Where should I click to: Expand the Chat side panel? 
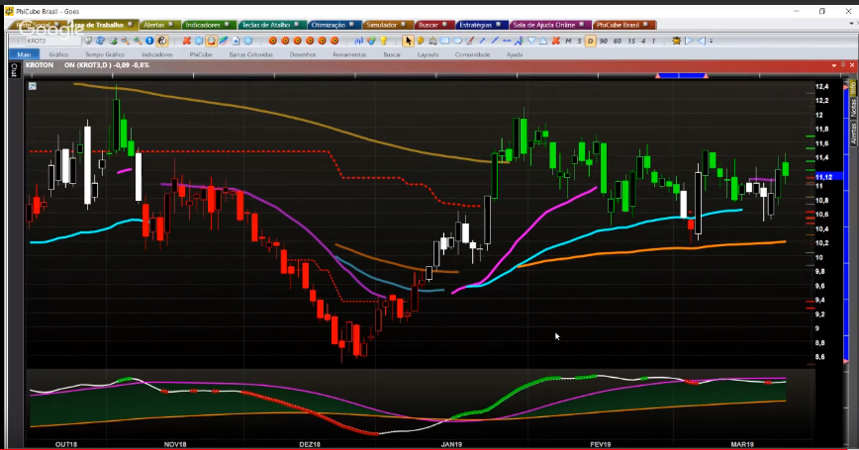coord(14,70)
